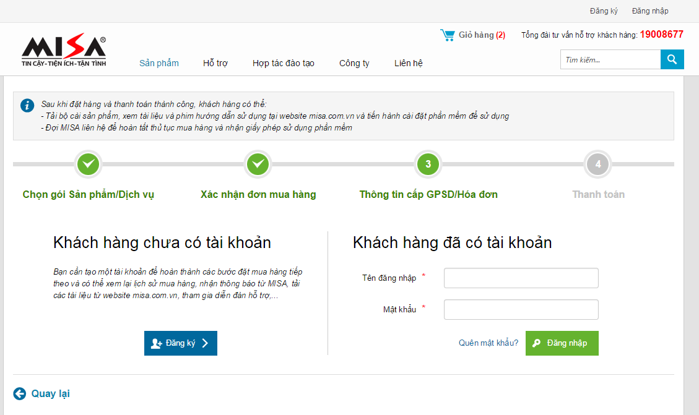
Task: Open Hợp tác đào tạo menu
Action: (x=284, y=63)
